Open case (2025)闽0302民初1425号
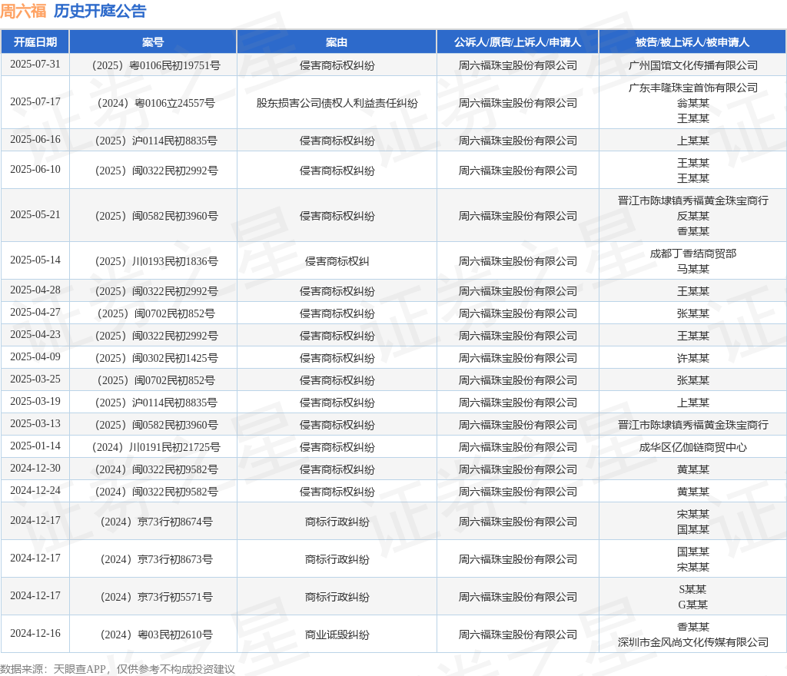 click(x=153, y=358)
